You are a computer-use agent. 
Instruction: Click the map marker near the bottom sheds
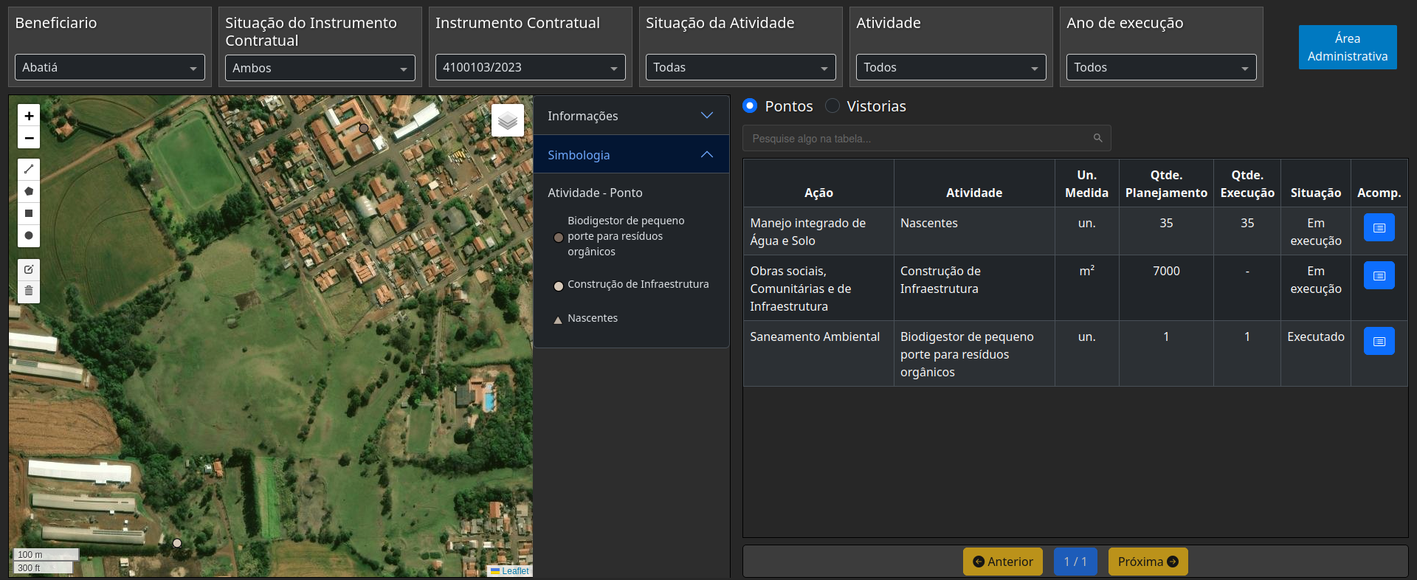[x=177, y=543]
